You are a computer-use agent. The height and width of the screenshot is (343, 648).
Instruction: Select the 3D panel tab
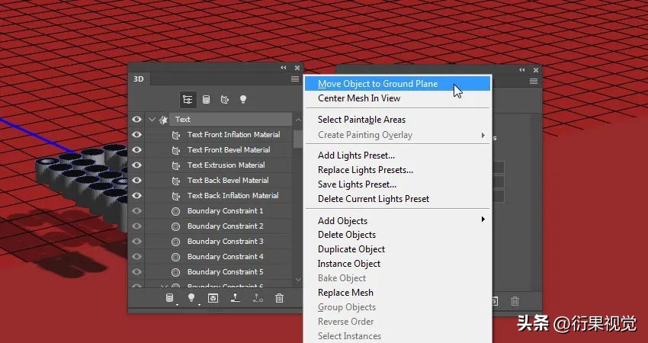pos(139,79)
